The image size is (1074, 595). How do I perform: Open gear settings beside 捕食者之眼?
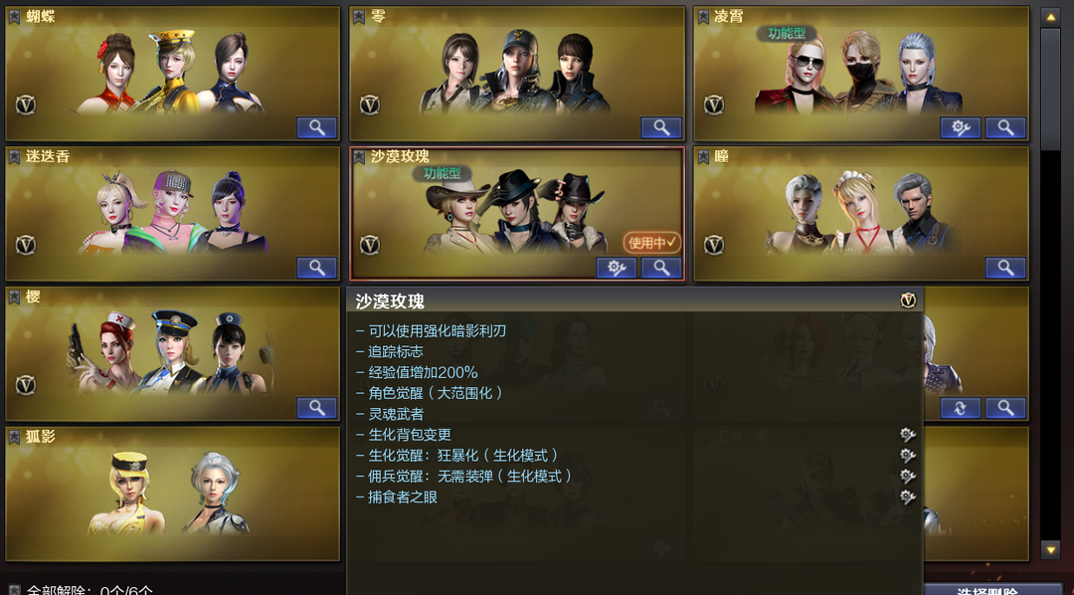pos(908,496)
